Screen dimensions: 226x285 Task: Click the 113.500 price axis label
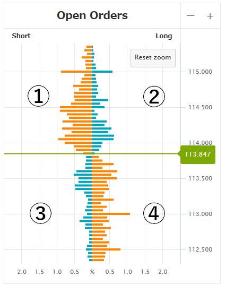[200, 178]
